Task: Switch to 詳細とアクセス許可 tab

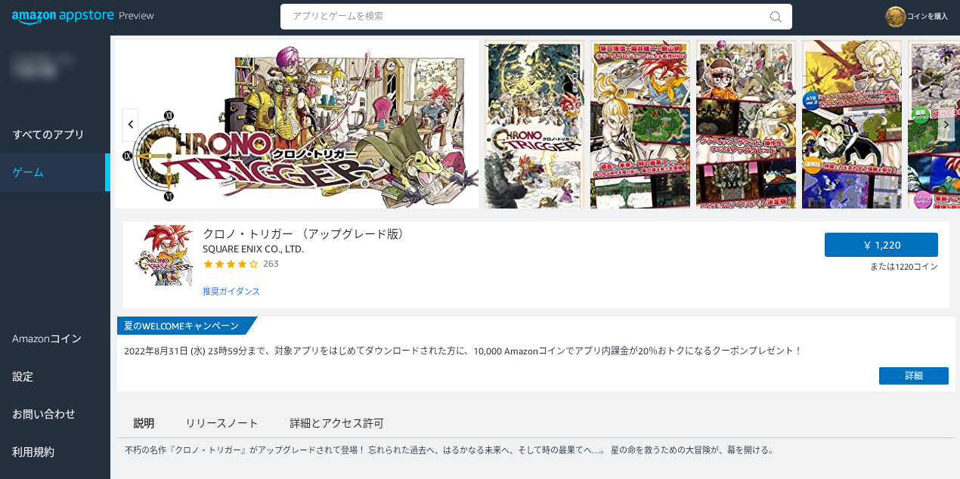Action: (x=337, y=423)
